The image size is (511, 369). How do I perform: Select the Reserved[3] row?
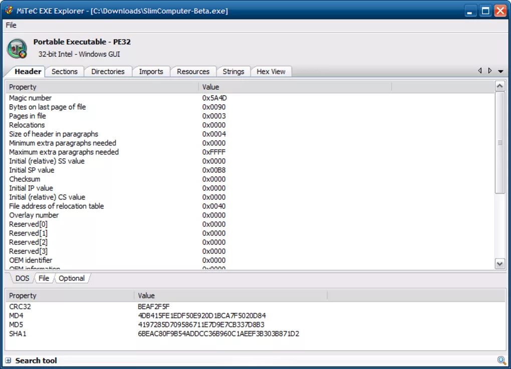(x=250, y=252)
